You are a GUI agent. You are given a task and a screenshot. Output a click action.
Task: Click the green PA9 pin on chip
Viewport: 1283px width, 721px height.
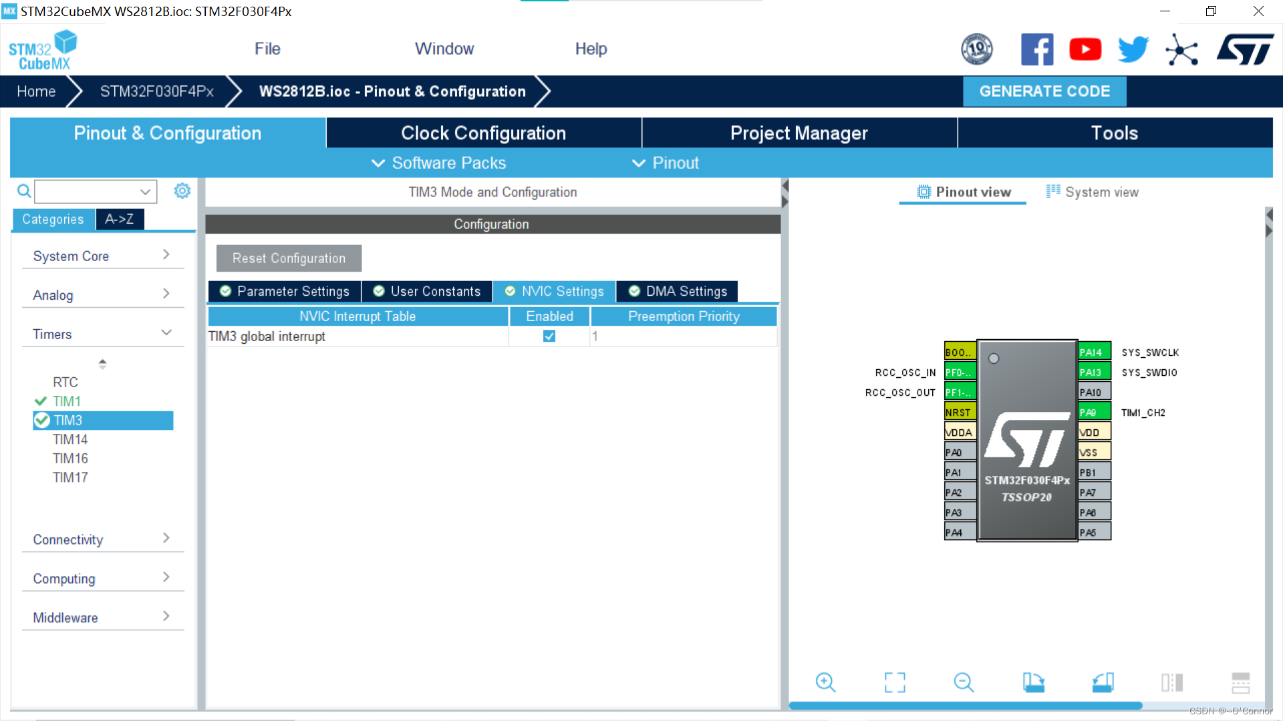(1094, 412)
